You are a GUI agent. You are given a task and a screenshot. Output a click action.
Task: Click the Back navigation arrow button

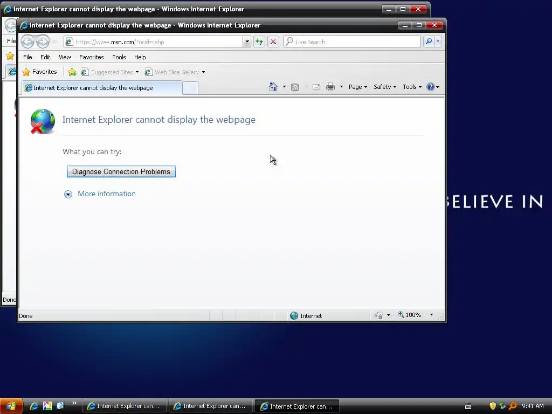28,42
